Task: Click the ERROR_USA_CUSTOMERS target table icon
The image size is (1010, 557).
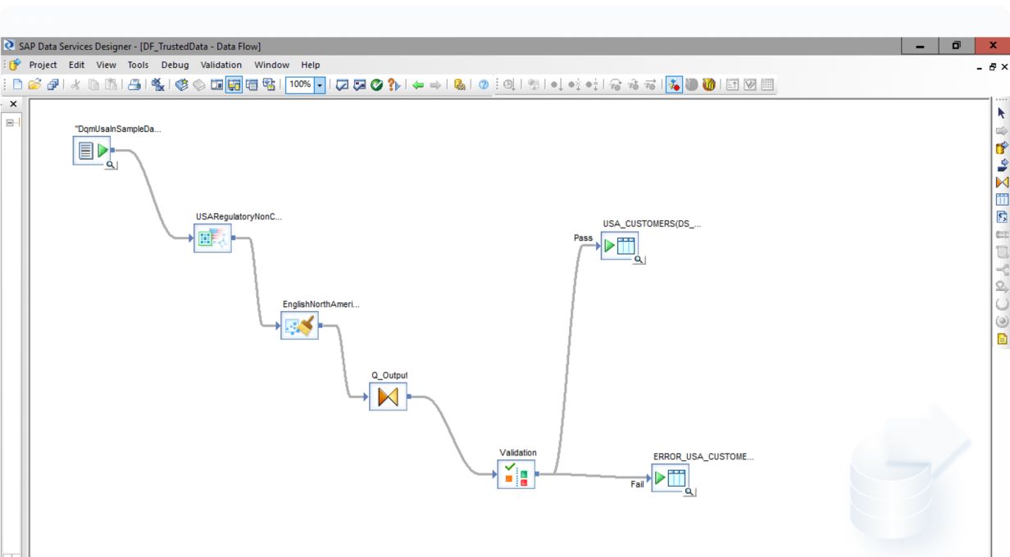Action: [x=670, y=478]
